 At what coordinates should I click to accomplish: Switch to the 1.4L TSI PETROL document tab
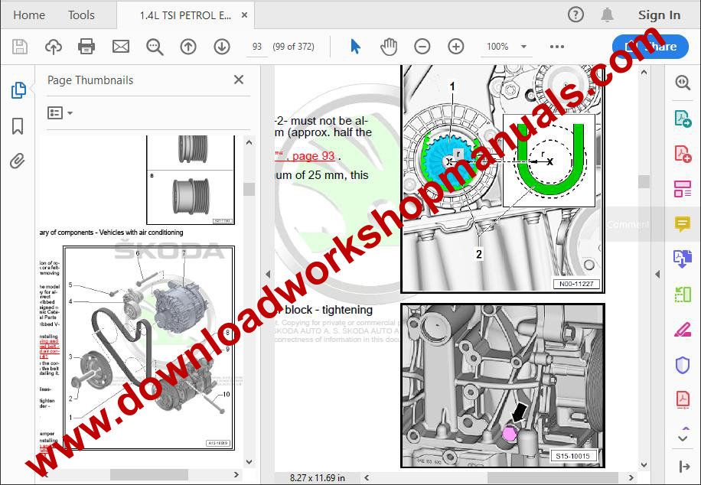pos(185,15)
